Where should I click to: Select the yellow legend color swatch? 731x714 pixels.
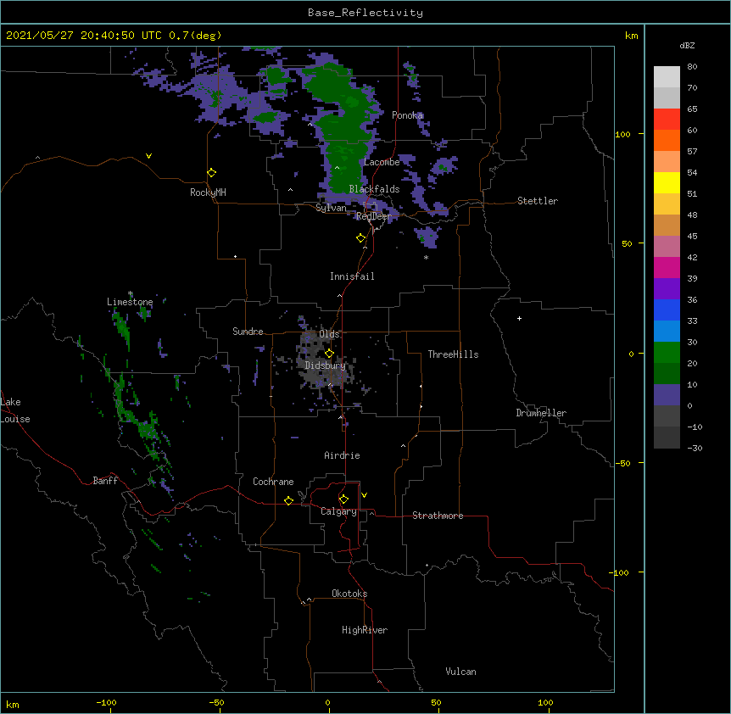click(x=667, y=182)
